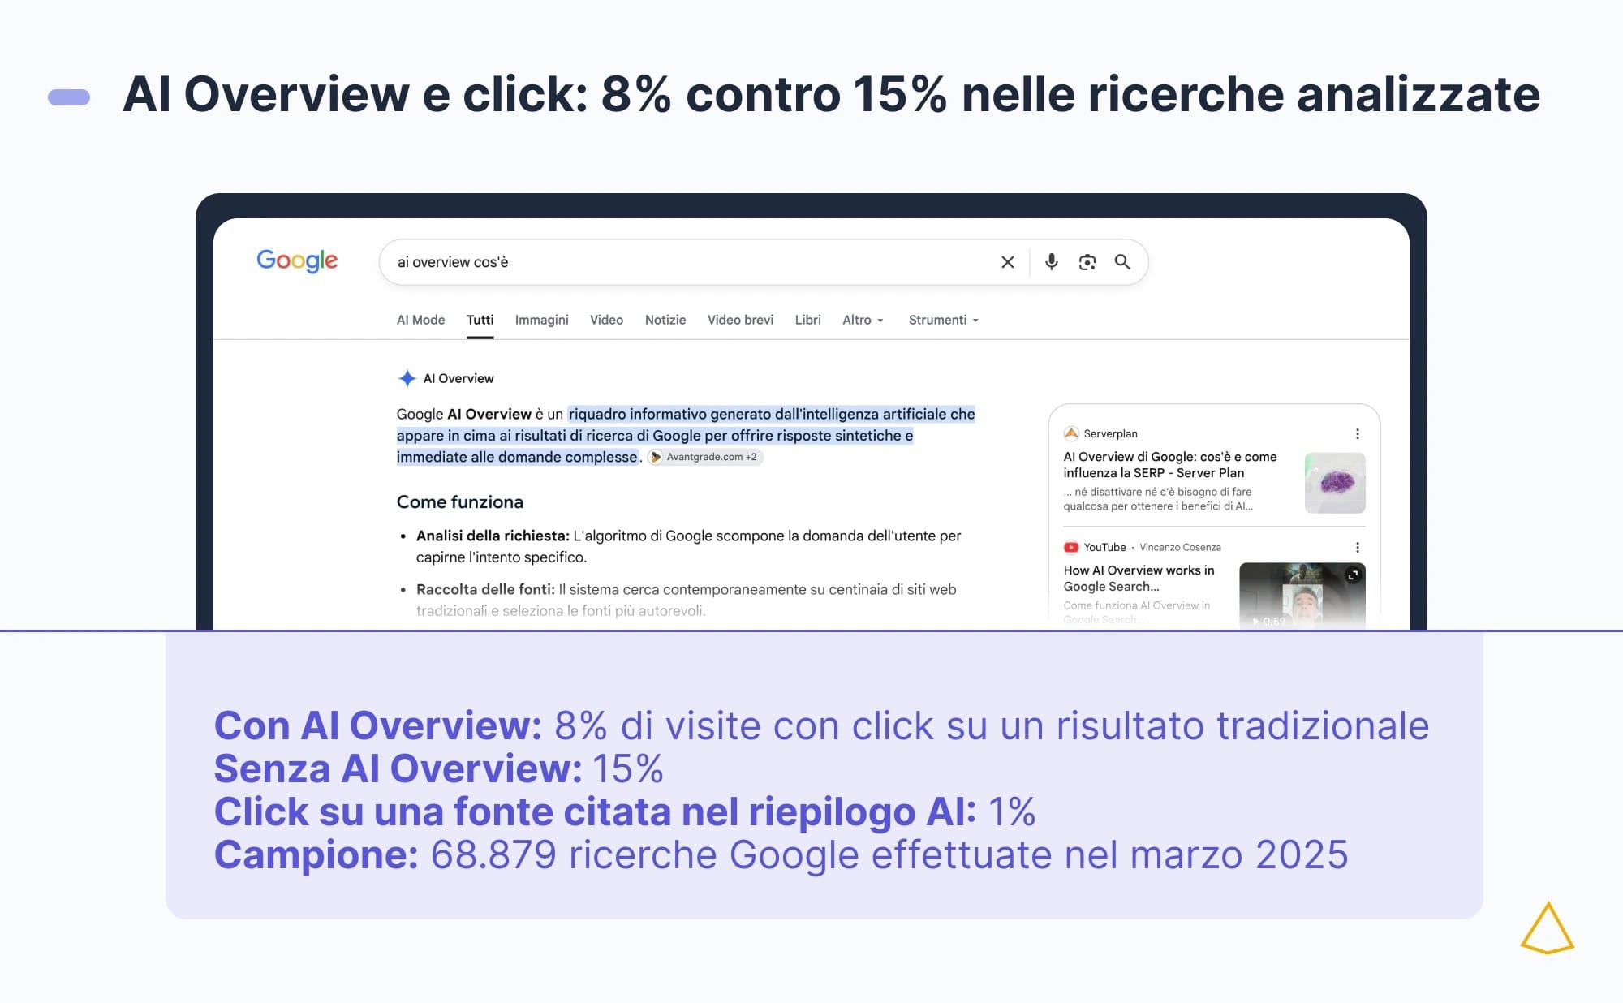Click the 'Con AI Overview:' line
Image resolution: width=1623 pixels, height=1003 pixels.
pyautogui.click(x=821, y=725)
